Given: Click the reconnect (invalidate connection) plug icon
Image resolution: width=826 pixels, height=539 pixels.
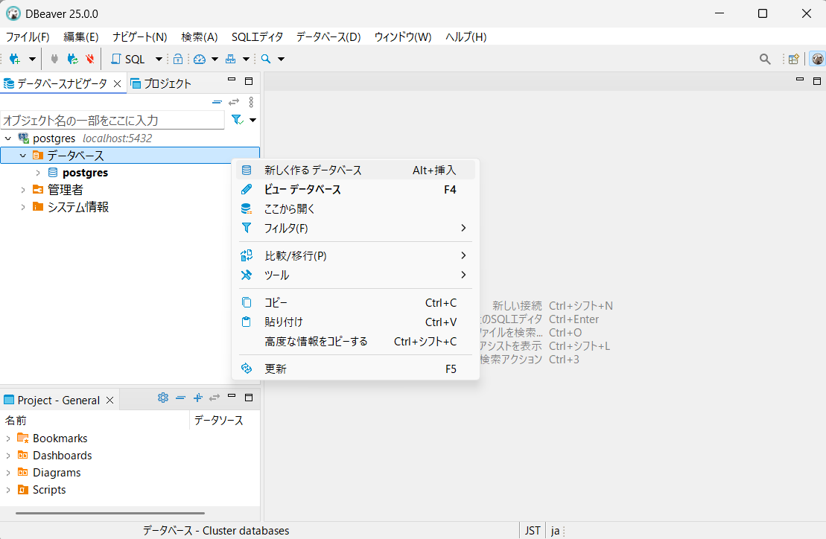Looking at the screenshot, I should point(72,59).
